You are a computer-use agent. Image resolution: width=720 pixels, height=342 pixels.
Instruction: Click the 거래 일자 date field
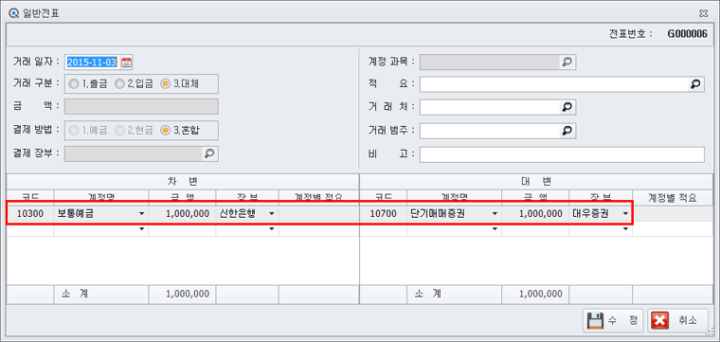coord(93,62)
